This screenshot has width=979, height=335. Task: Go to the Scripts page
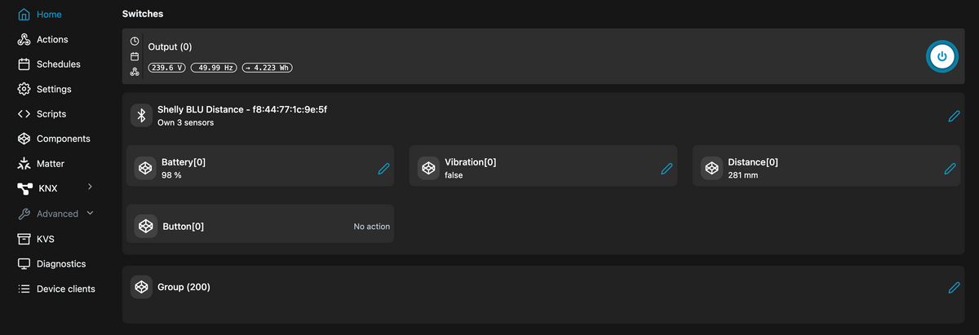pos(51,114)
